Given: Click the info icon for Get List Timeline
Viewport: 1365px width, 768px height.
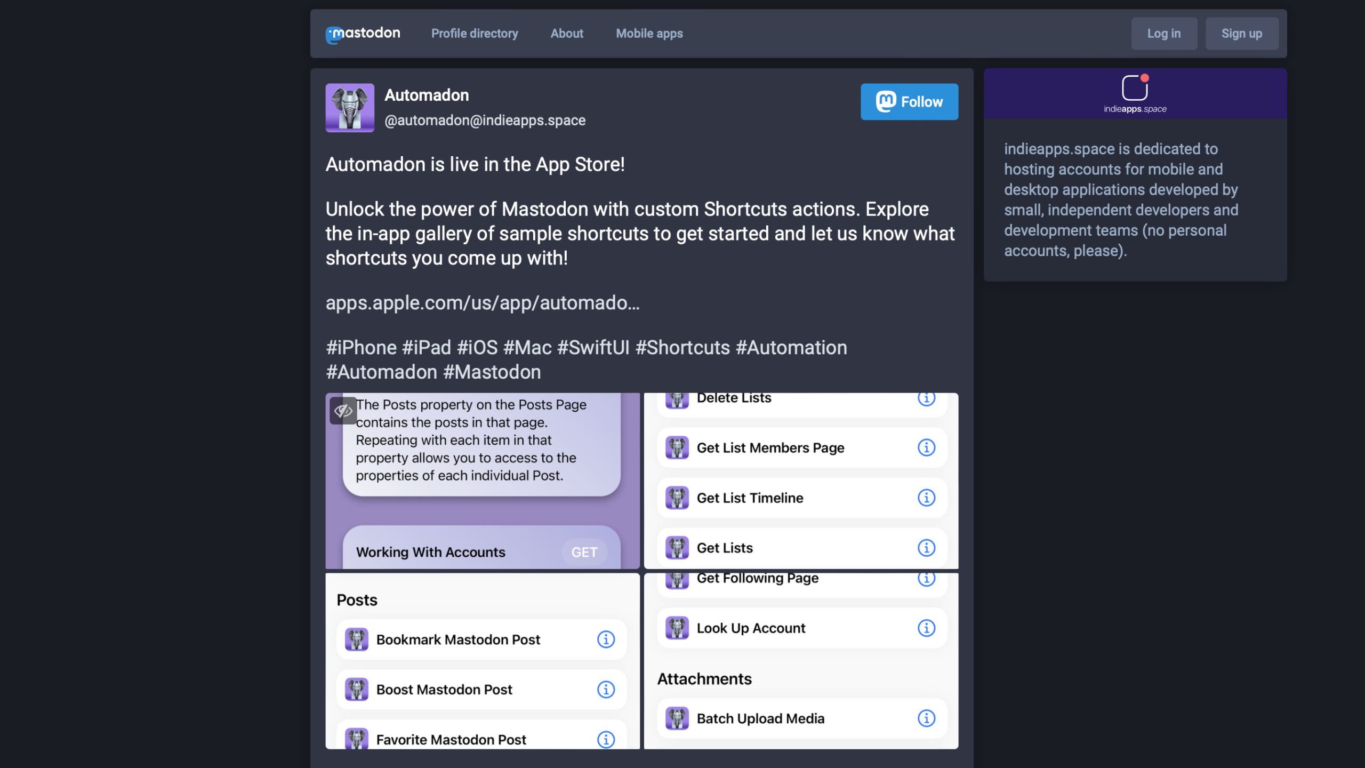Looking at the screenshot, I should pos(926,498).
